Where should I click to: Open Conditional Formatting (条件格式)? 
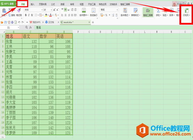pos(125,12)
